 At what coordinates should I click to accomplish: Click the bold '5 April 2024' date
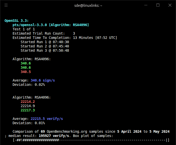tap(129, 131)
